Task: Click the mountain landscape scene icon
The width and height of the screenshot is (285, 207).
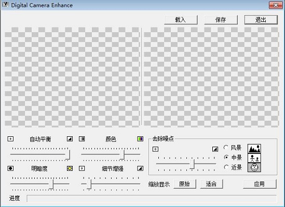Action: coord(254,149)
